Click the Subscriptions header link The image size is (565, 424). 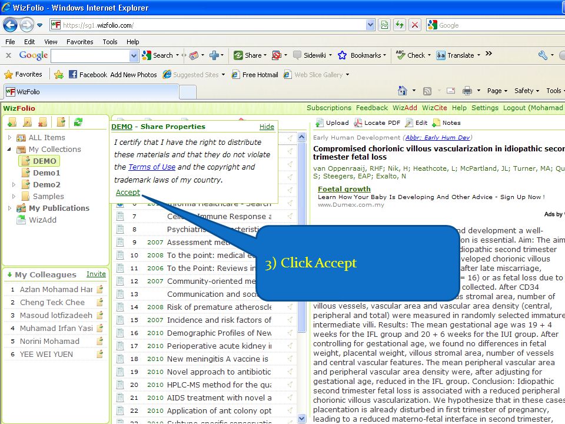(x=328, y=108)
